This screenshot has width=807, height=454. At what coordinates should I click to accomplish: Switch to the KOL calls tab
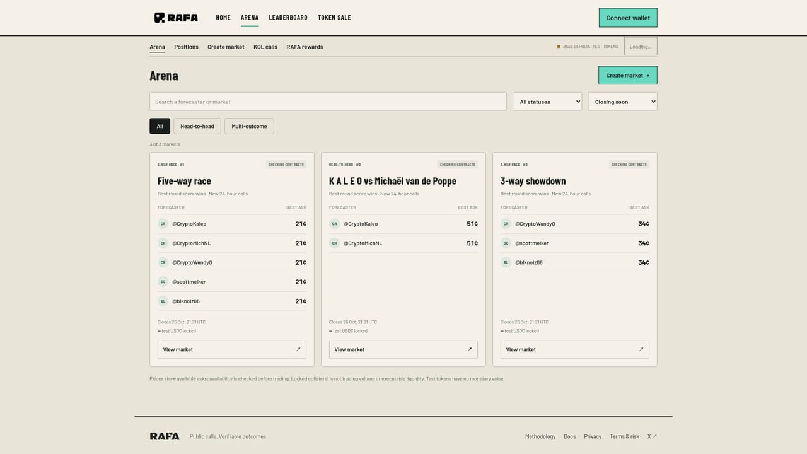265,47
